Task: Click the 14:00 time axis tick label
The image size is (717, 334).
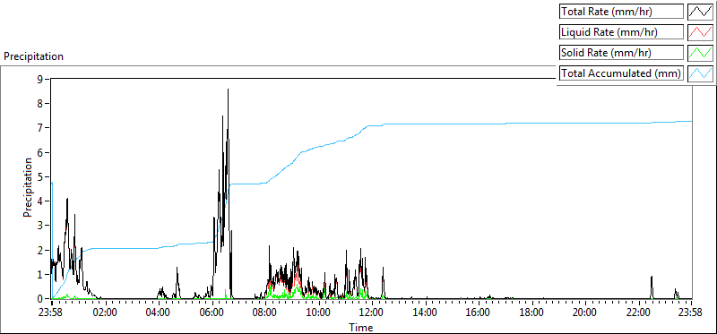Action: pyautogui.click(x=426, y=313)
